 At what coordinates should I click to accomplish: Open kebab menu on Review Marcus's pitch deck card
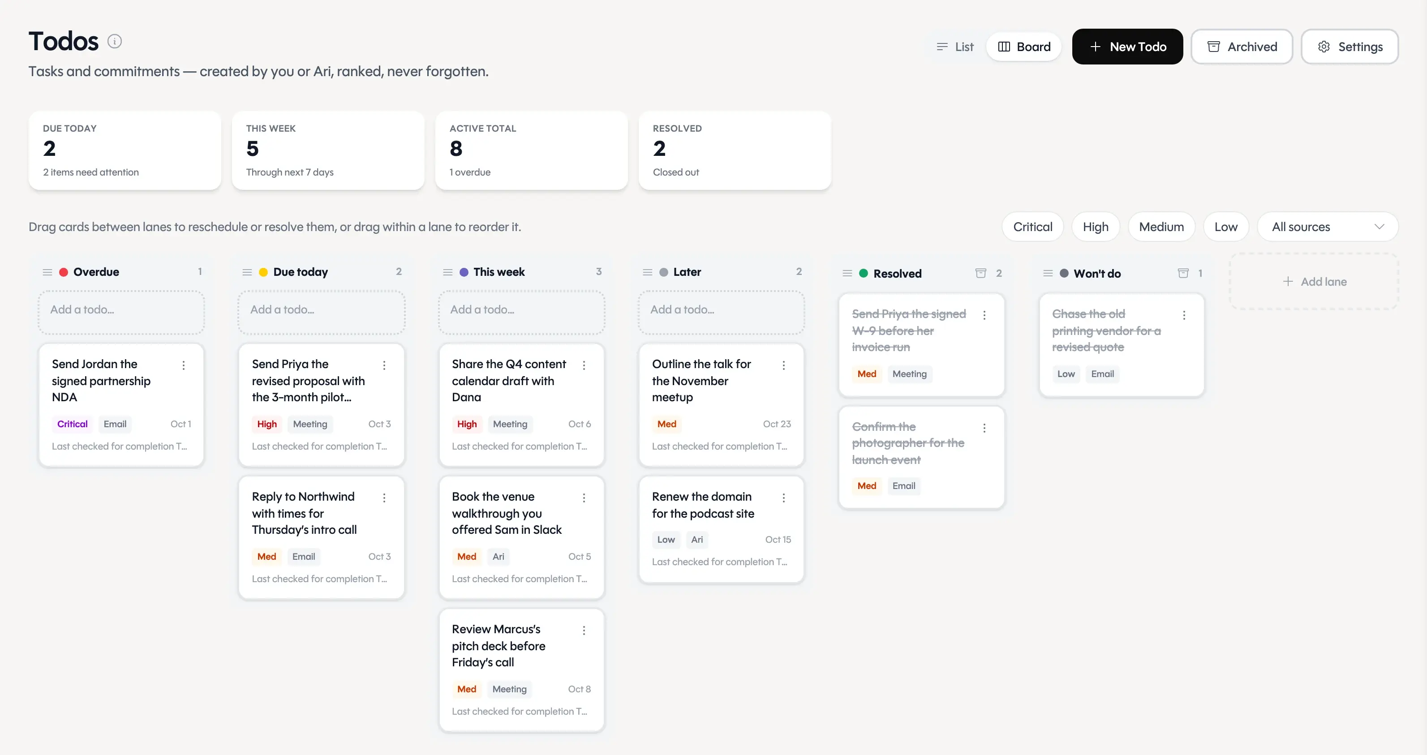584,631
